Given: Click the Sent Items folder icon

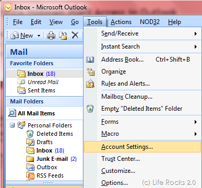Looking at the screenshot, I should click(x=21, y=90).
